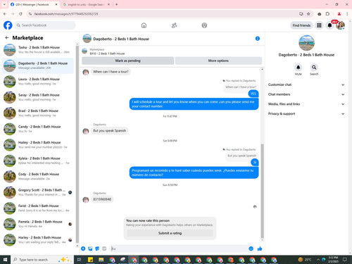Open conversation information icon in chat header

(x=258, y=39)
